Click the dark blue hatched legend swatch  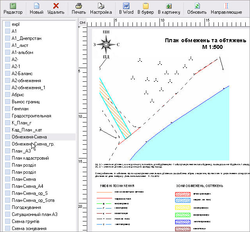[x=183, y=222]
